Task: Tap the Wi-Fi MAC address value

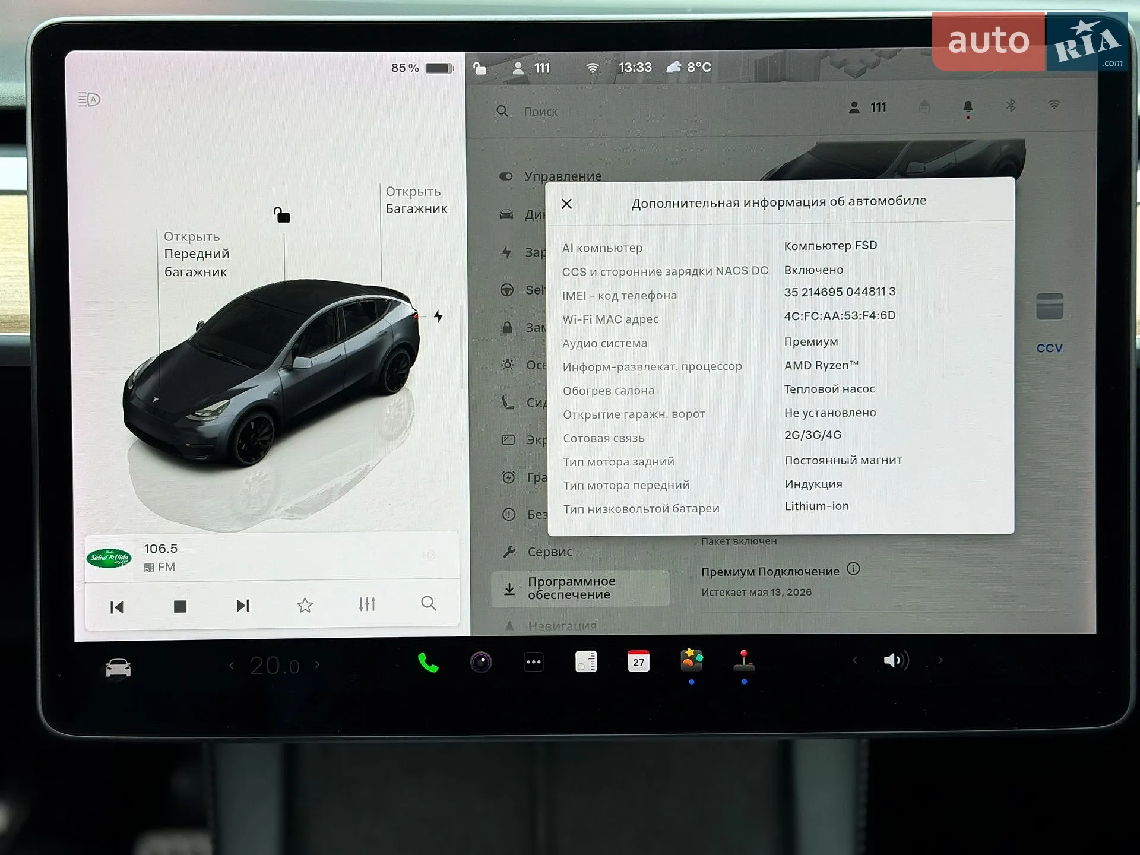Action: point(840,316)
